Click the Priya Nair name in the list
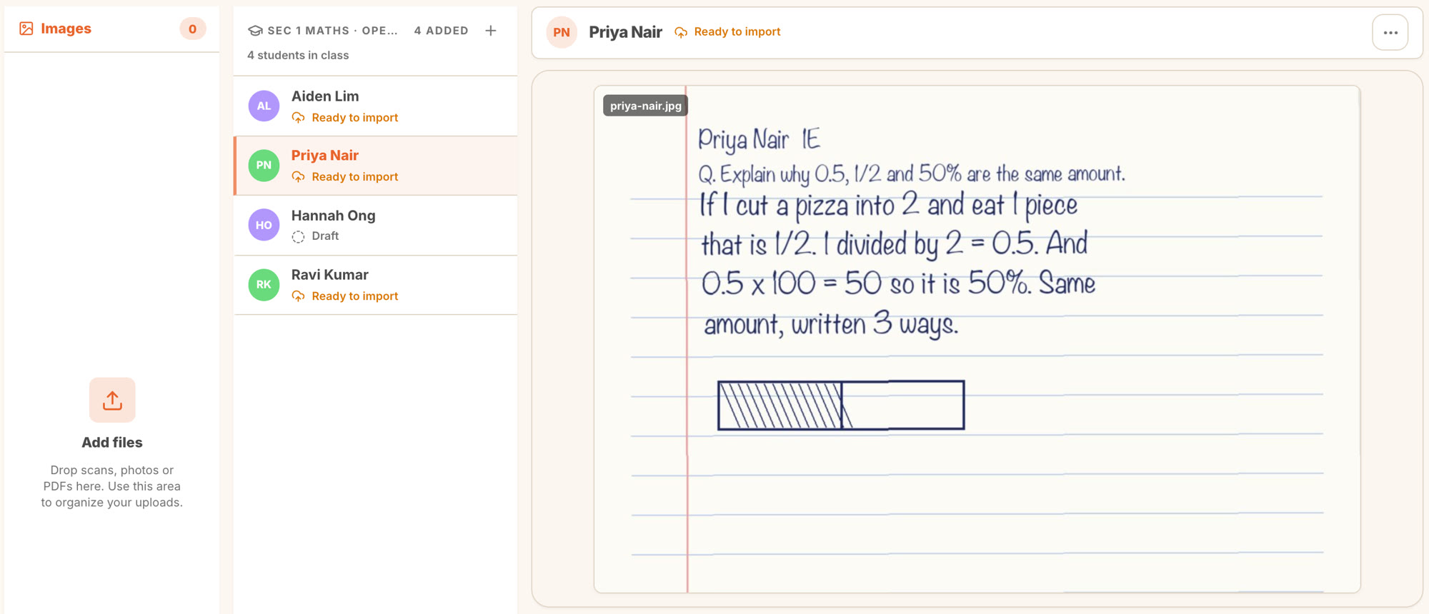The height and width of the screenshot is (614, 1429). [x=325, y=155]
